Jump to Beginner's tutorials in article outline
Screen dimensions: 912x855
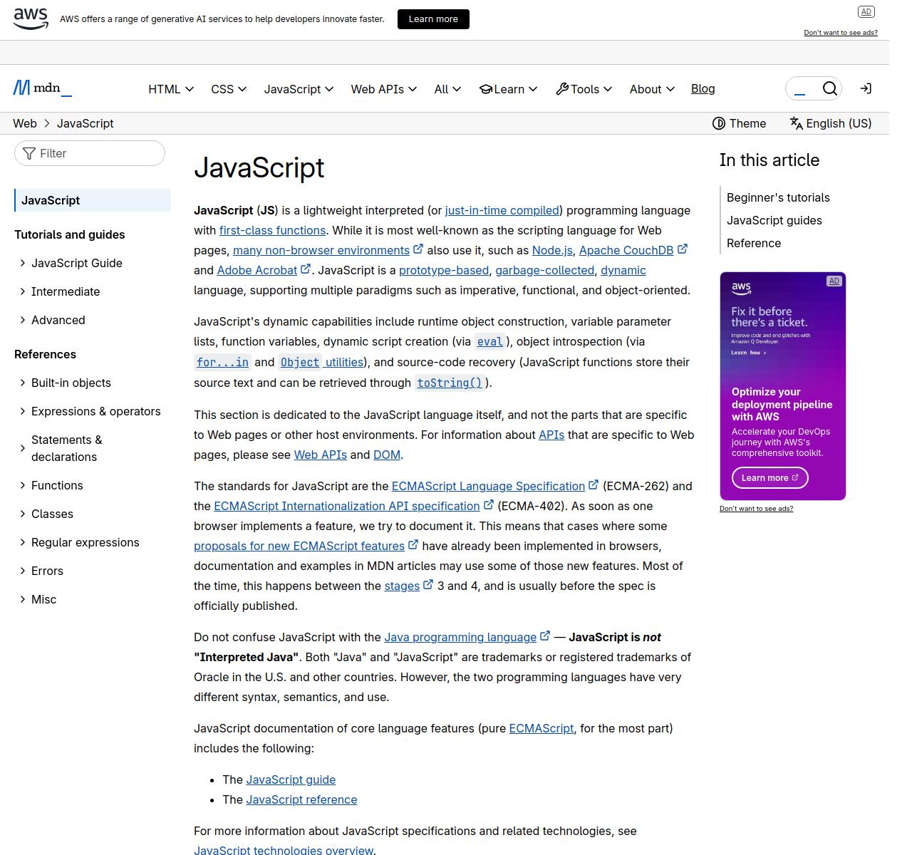778,197
